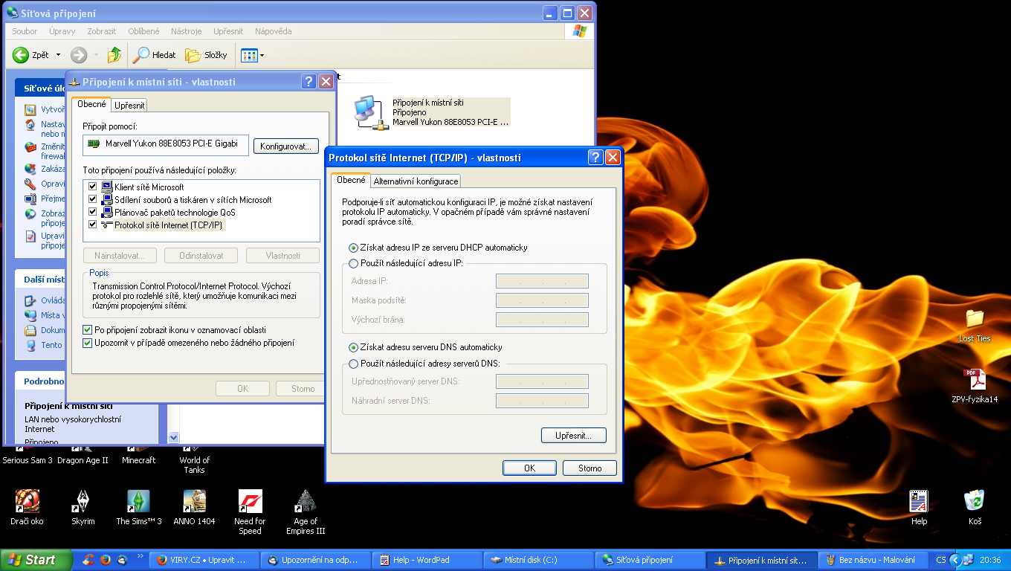Click the Upřesnit... button in TCP/IP dialog
Screen dimensions: 1011x571
tap(573, 436)
